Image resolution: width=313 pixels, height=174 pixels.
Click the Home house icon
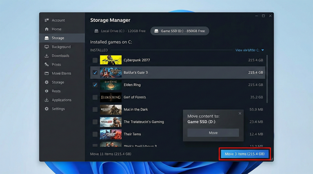pyautogui.click(x=47, y=29)
